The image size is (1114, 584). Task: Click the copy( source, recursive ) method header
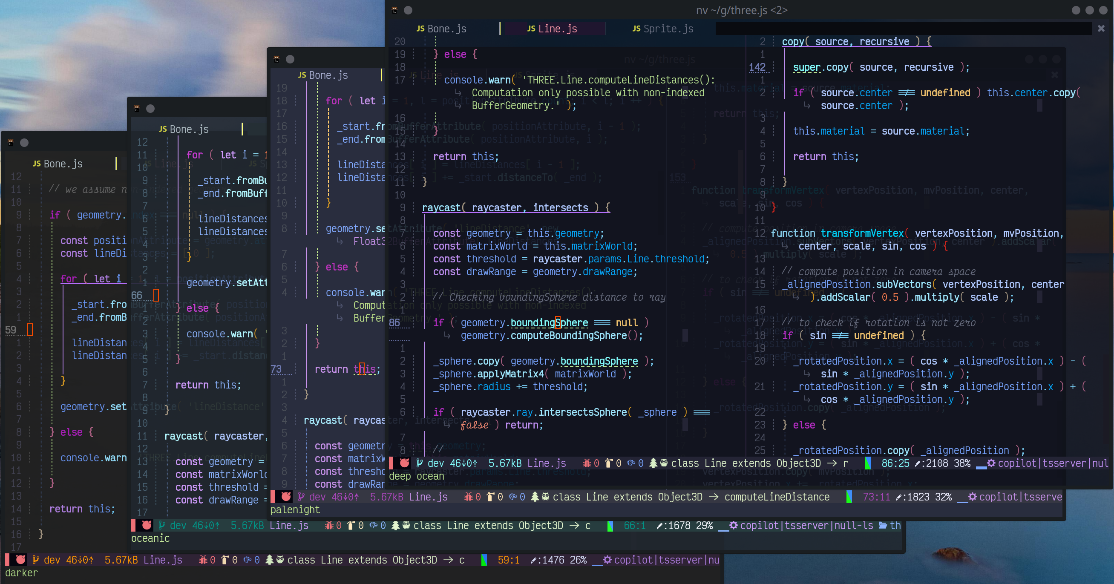pos(856,41)
